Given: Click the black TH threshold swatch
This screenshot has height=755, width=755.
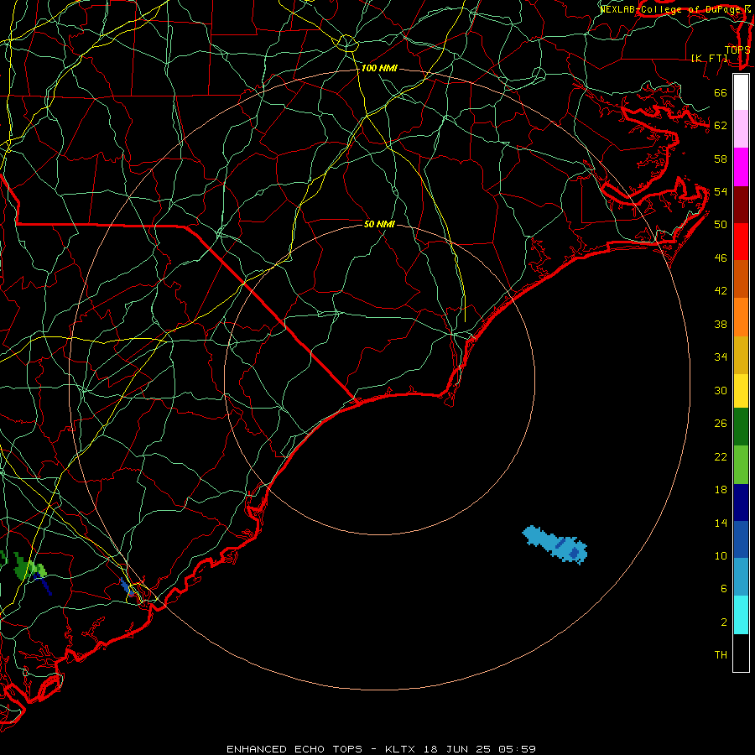Looking at the screenshot, I should pyautogui.click(x=741, y=653).
